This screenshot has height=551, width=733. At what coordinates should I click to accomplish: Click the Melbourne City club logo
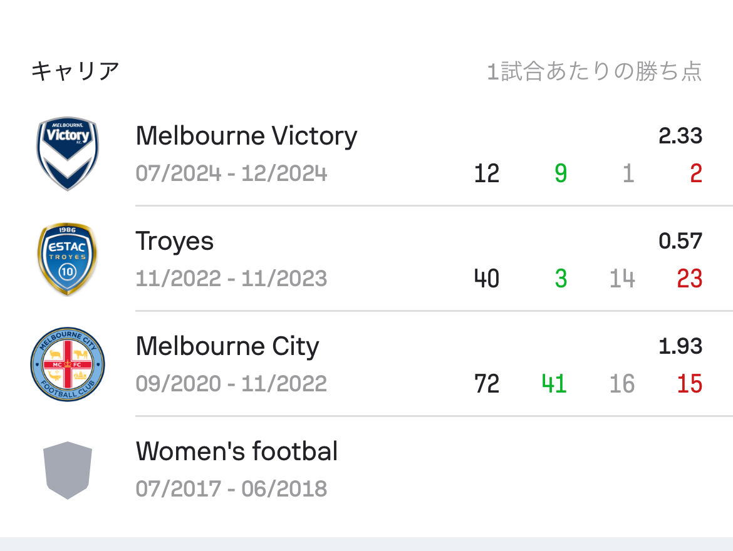pyautogui.click(x=68, y=364)
